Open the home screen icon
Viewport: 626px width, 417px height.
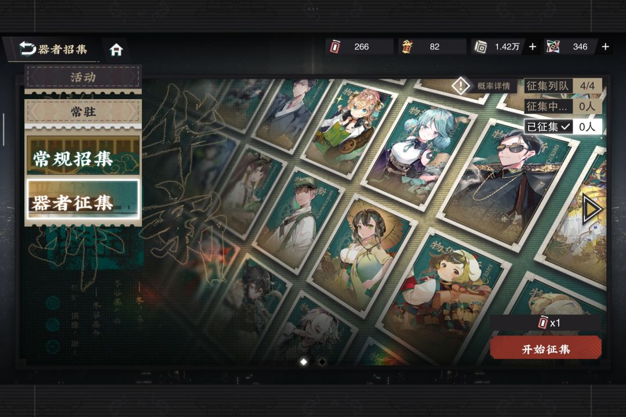[116, 49]
